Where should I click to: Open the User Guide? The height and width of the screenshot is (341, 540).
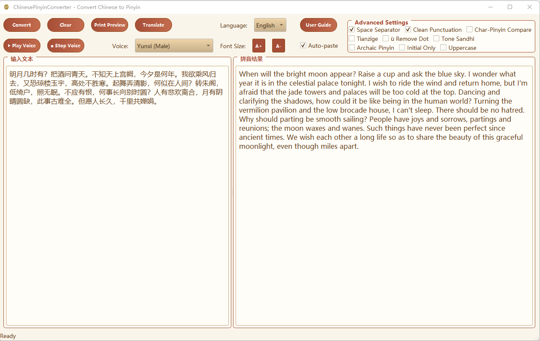click(318, 25)
